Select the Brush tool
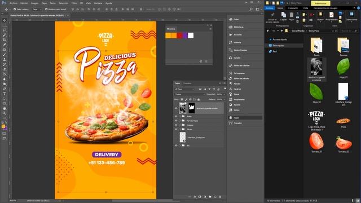The image size is (361, 203). pos(4,55)
